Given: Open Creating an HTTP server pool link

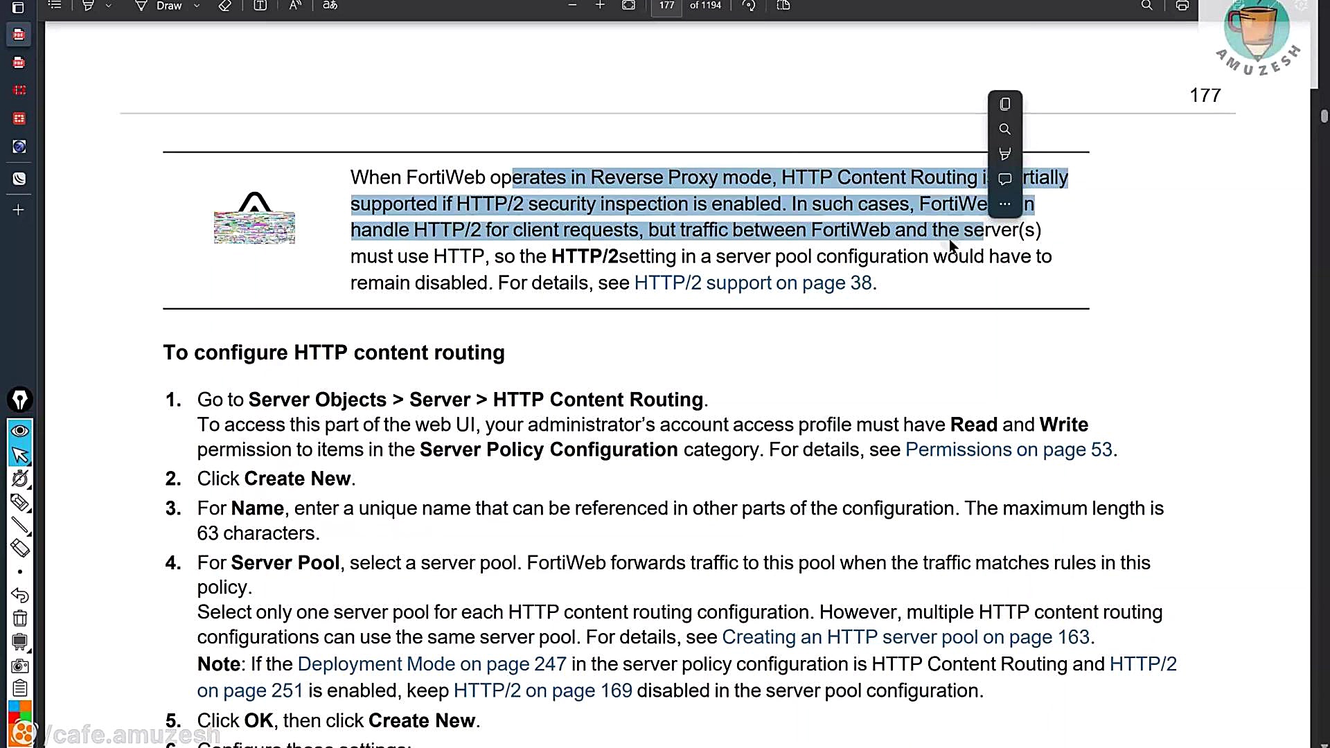Looking at the screenshot, I should (x=906, y=638).
